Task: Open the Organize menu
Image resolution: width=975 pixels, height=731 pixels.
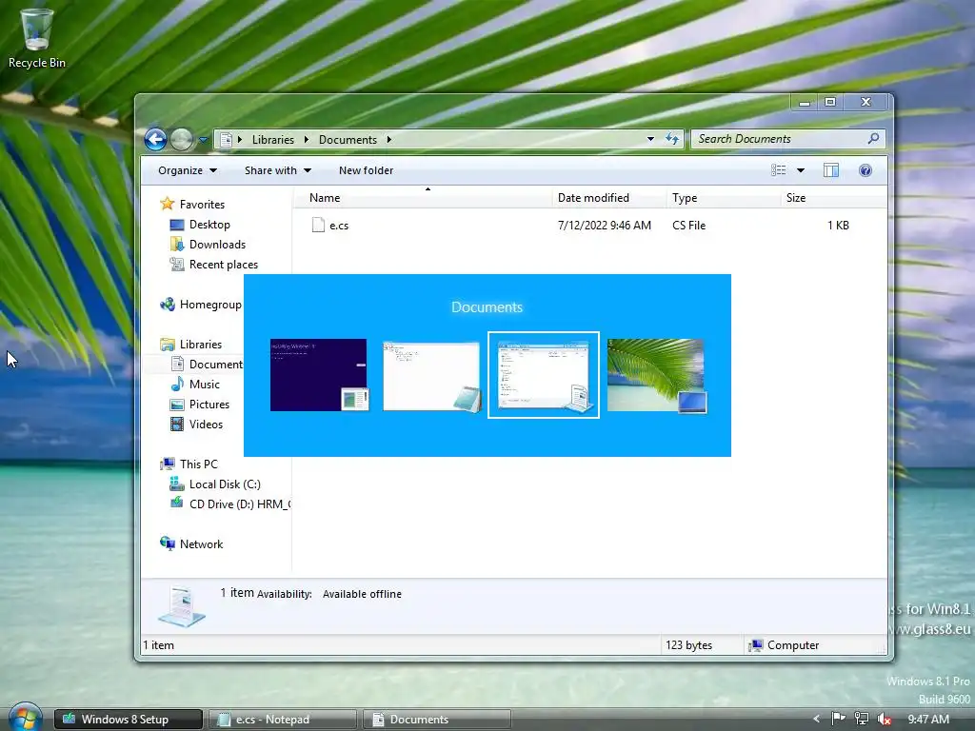Action: tap(188, 170)
